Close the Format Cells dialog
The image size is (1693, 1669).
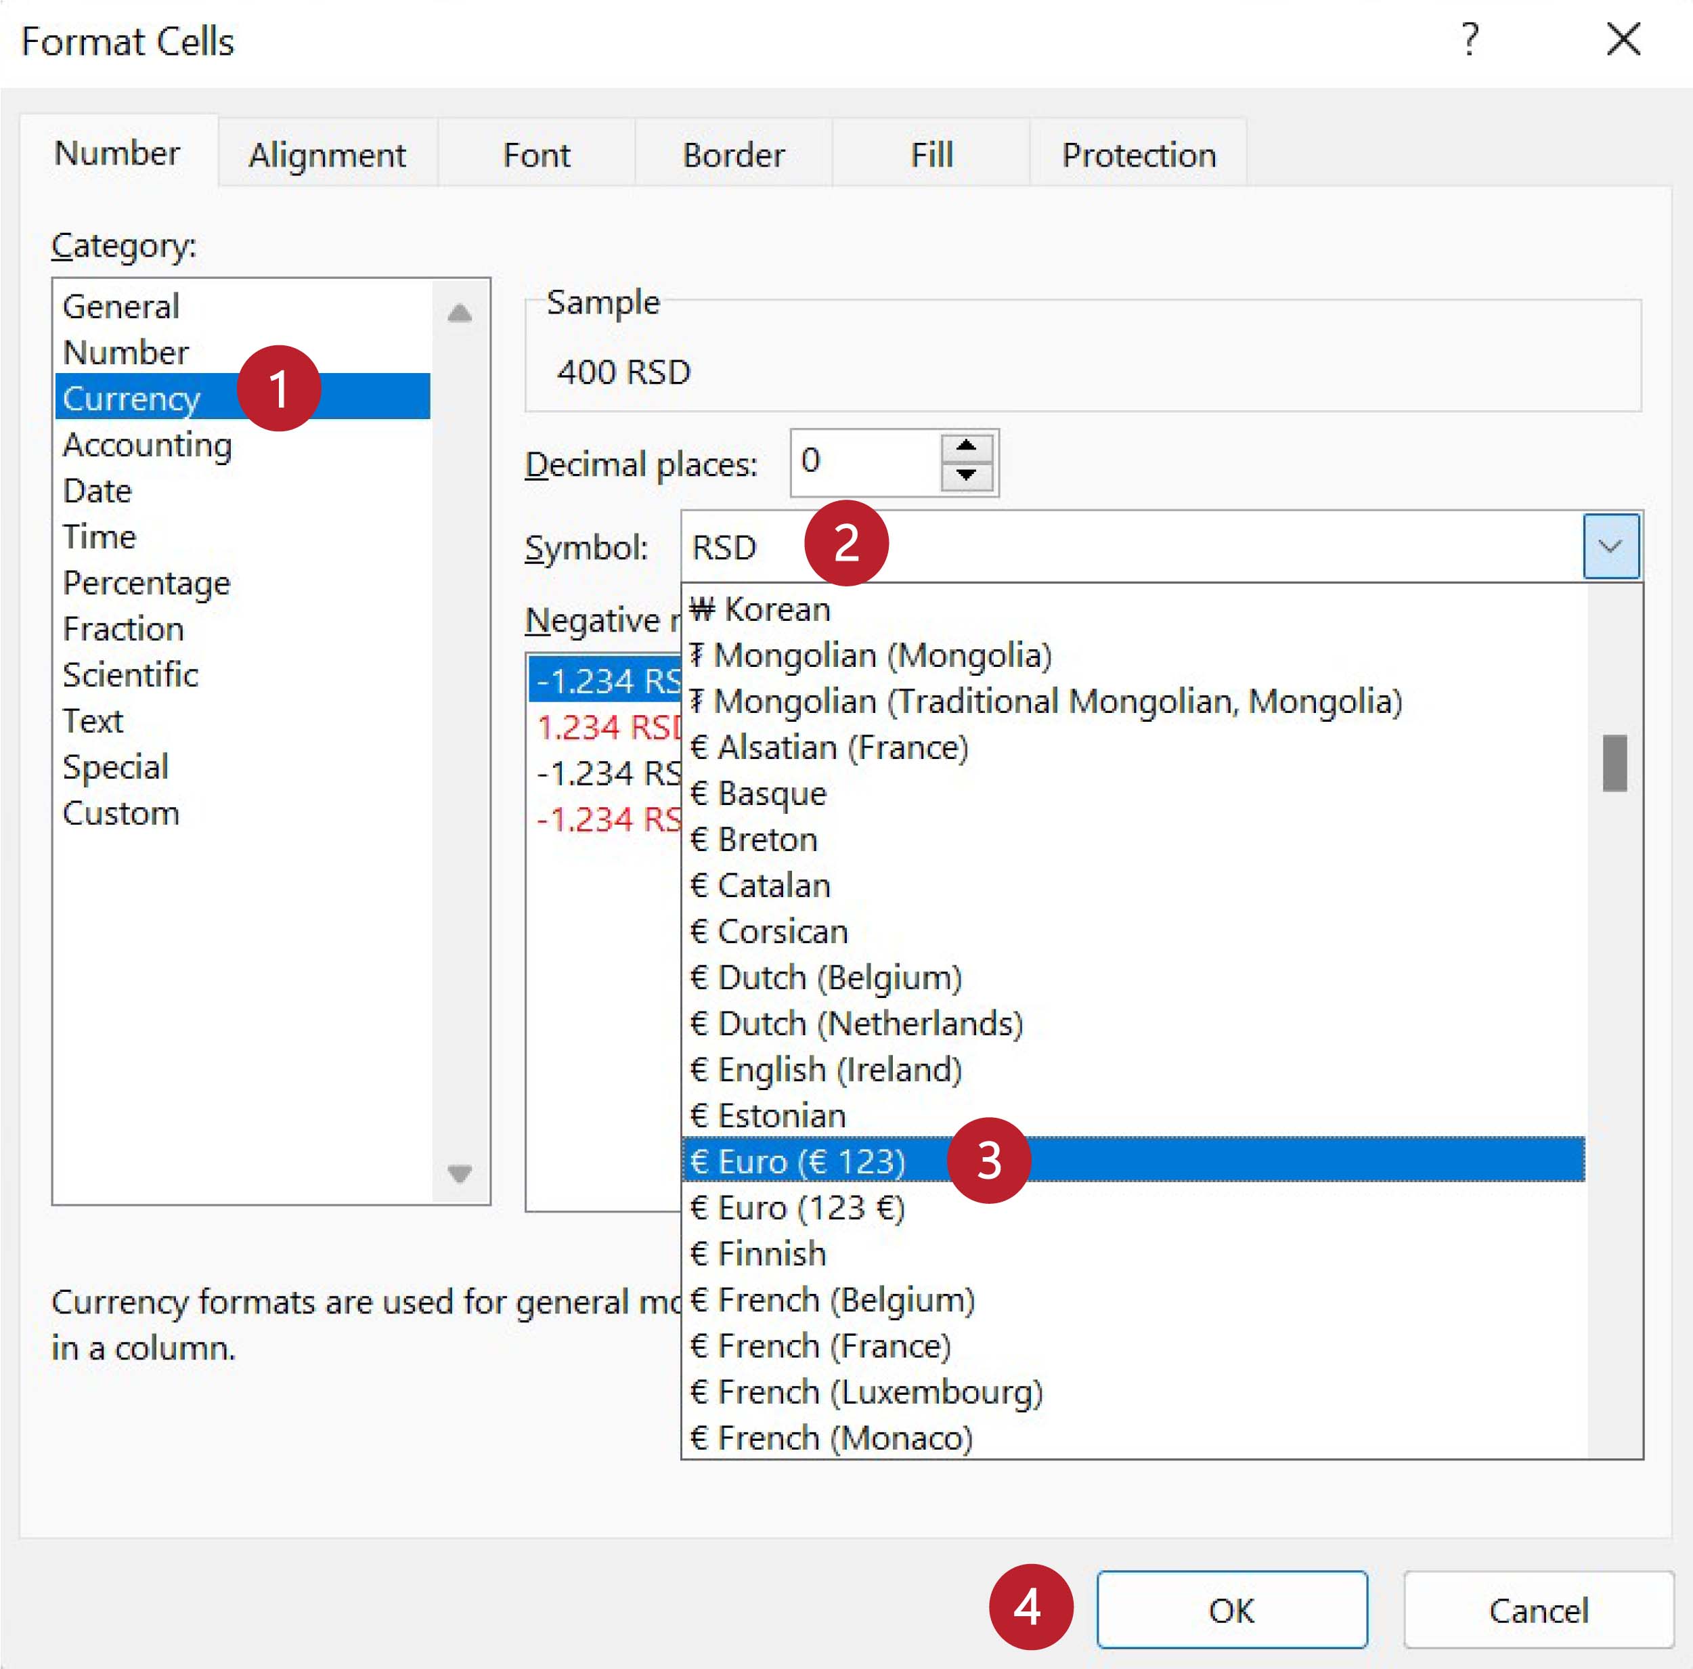point(1623,39)
